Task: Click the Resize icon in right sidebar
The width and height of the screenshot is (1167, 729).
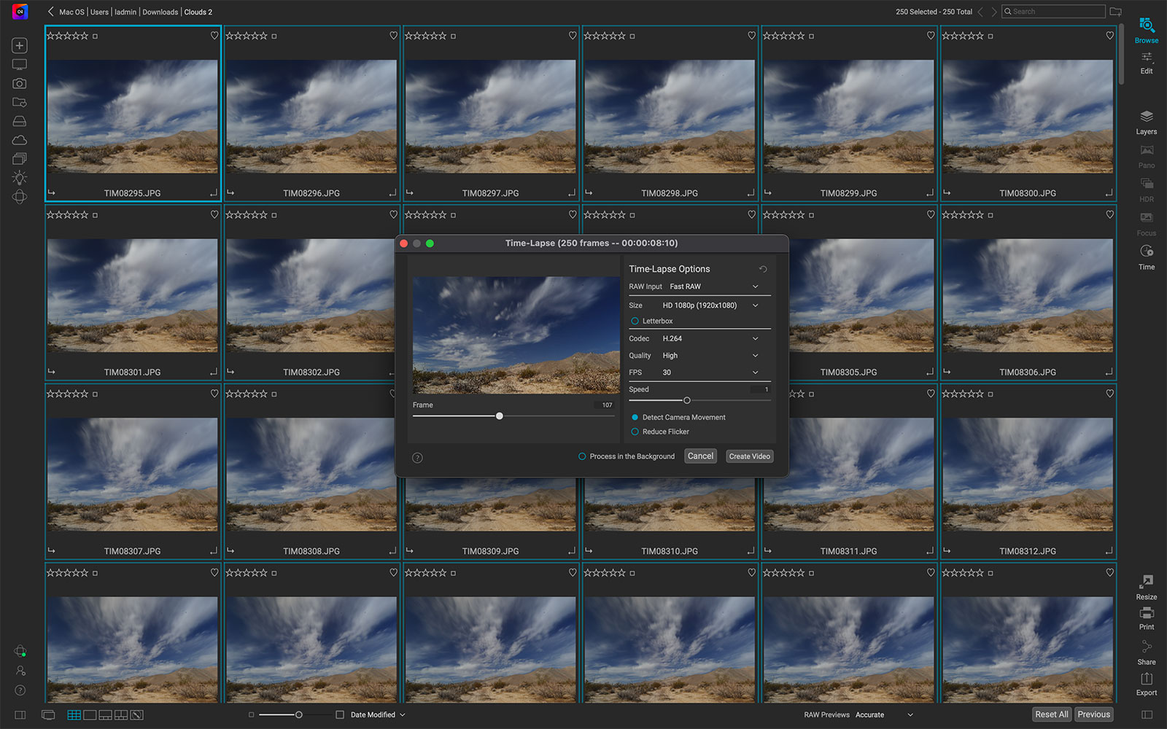Action: point(1146,582)
